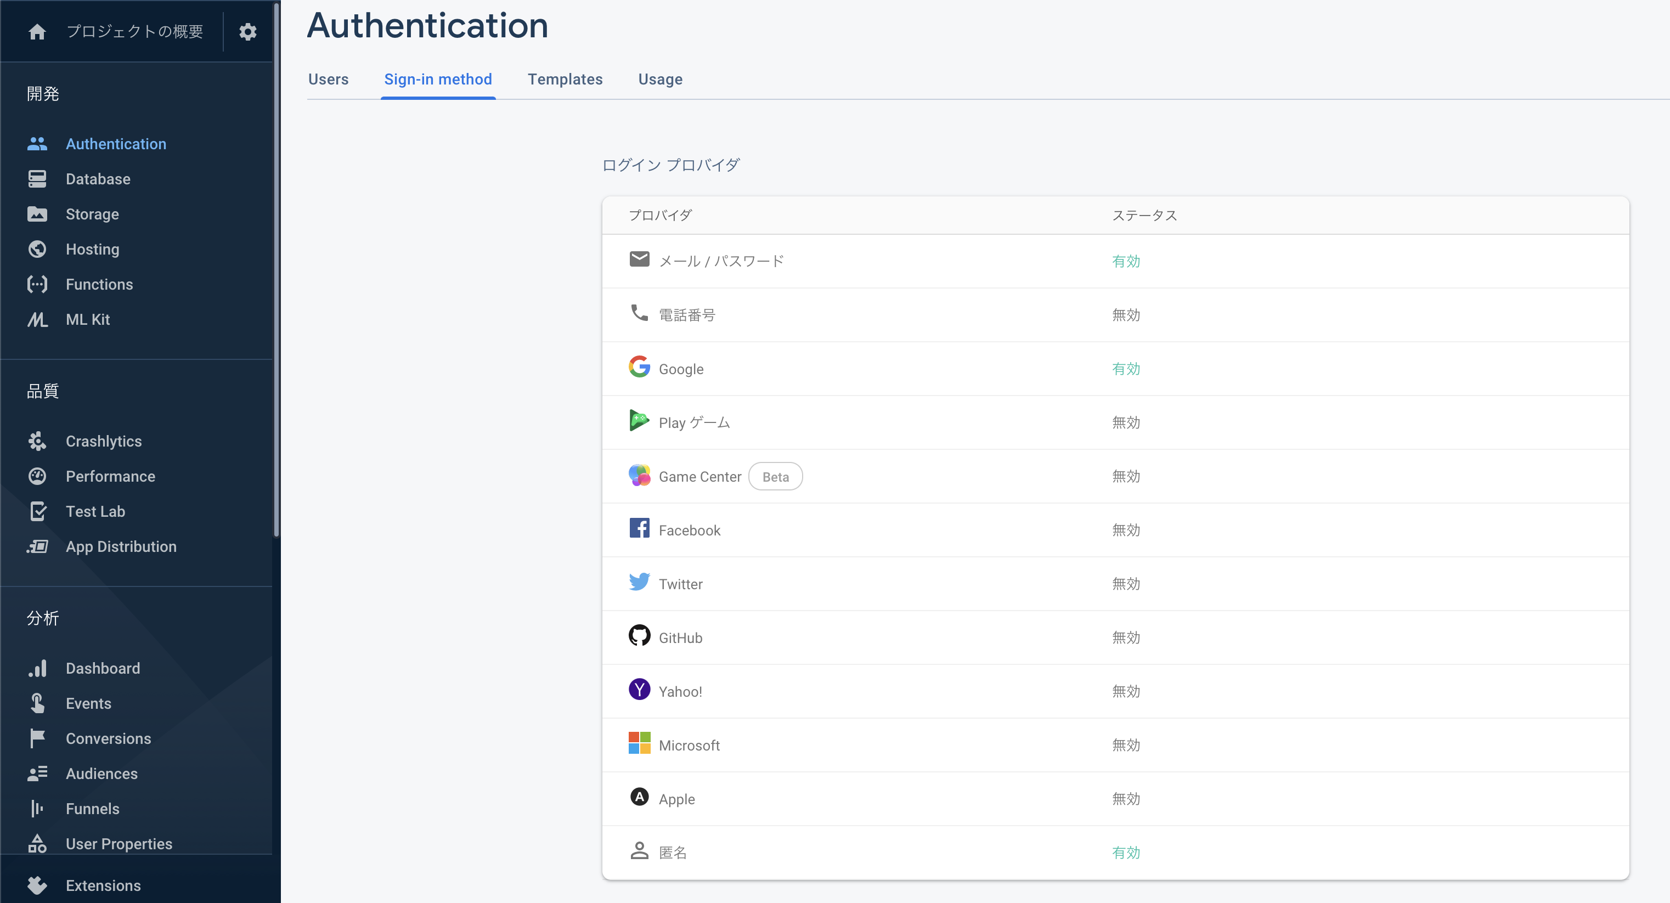This screenshot has width=1670, height=903.
Task: Switch to the Usage tab
Action: point(660,79)
